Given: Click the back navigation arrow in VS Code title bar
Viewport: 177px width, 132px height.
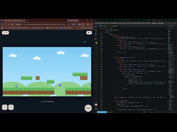Looking at the screenshot, I should [116, 20].
